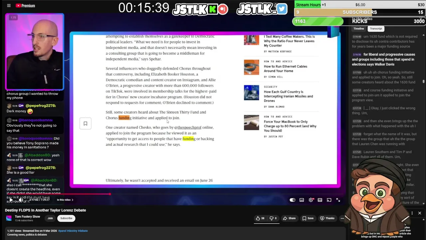Subscribe to Tom Foolery Show
The image size is (426, 240).
click(x=66, y=218)
